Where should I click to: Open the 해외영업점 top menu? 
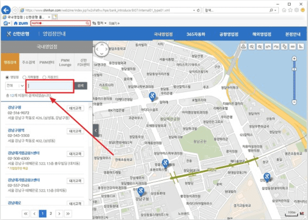262,34
